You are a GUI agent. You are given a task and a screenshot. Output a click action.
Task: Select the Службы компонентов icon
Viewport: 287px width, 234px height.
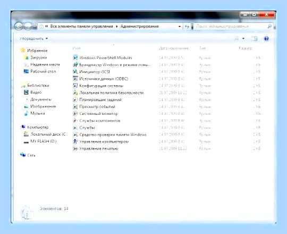(75, 121)
